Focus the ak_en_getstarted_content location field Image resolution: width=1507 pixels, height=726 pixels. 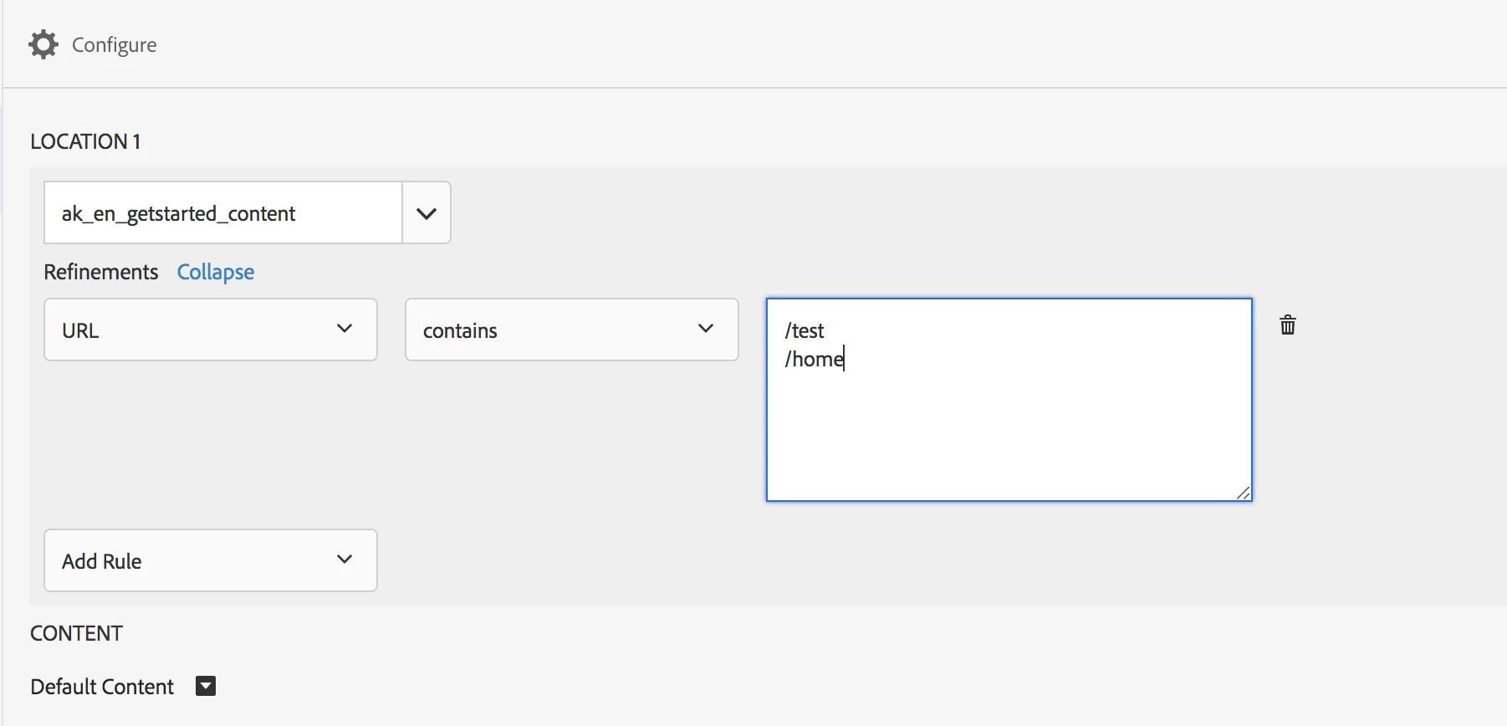(223, 213)
